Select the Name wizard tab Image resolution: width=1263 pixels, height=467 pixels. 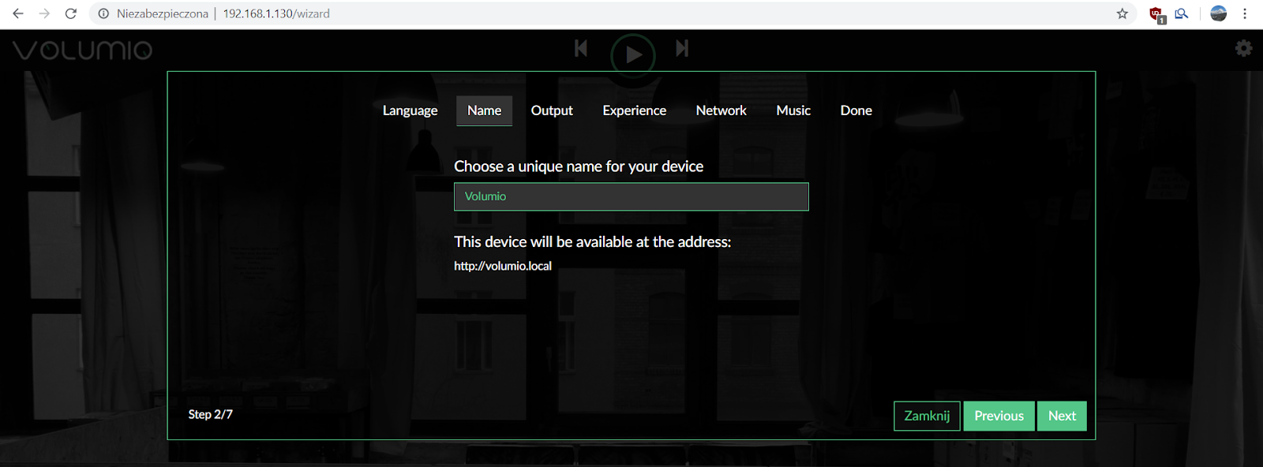click(485, 110)
